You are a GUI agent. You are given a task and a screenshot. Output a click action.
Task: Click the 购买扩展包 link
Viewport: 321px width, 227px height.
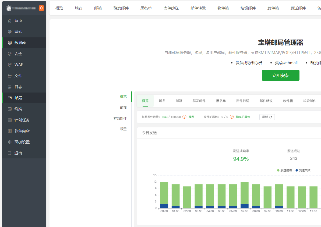click(243, 117)
